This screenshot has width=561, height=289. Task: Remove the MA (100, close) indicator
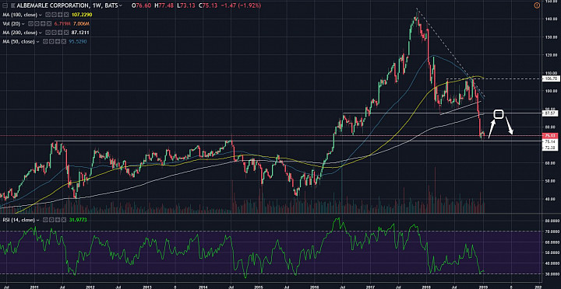[66, 15]
